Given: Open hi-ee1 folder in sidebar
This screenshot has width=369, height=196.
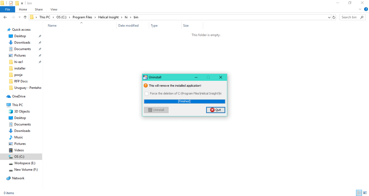Looking at the screenshot, I should click(x=19, y=62).
